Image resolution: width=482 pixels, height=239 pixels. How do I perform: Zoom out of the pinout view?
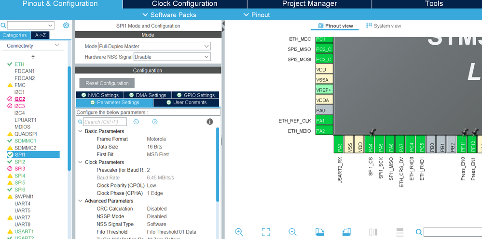(292, 232)
